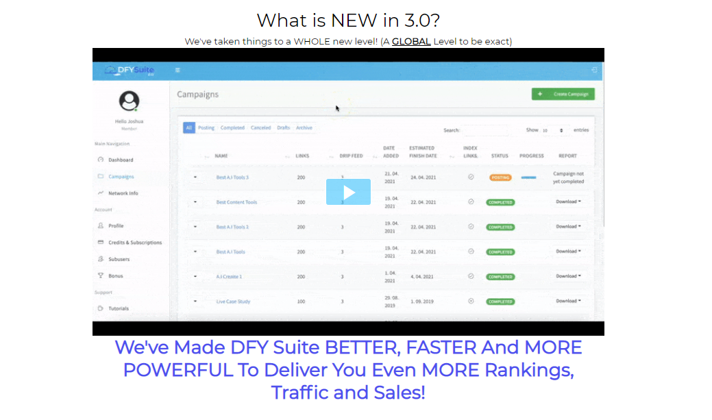Click the Subusers icon
The image size is (712, 420).
pyautogui.click(x=101, y=259)
